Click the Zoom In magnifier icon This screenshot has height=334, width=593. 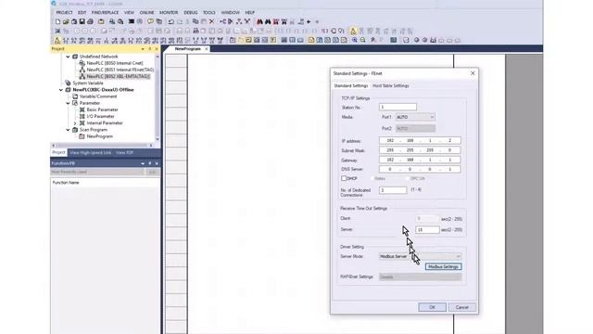354,40
